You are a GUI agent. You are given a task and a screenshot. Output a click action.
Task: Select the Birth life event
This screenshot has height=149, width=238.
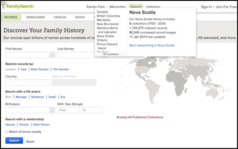(8, 97)
